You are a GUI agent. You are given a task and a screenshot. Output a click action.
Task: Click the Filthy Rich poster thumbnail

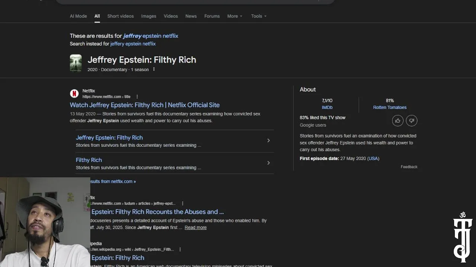(x=76, y=63)
